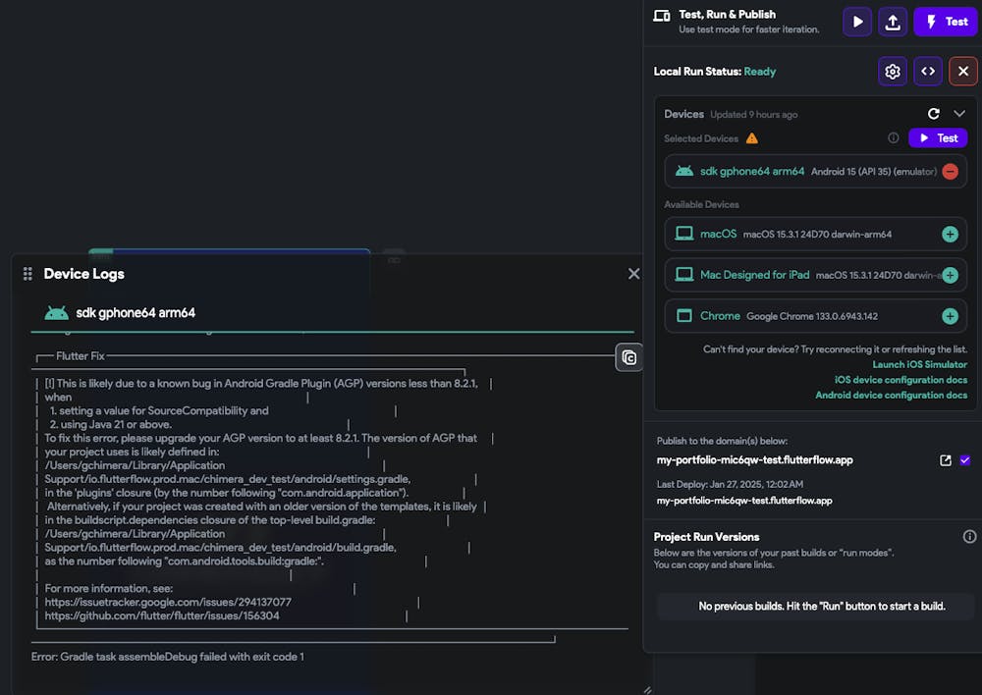Refresh the Devices list
Screen dimensions: 982x695
[x=934, y=114]
